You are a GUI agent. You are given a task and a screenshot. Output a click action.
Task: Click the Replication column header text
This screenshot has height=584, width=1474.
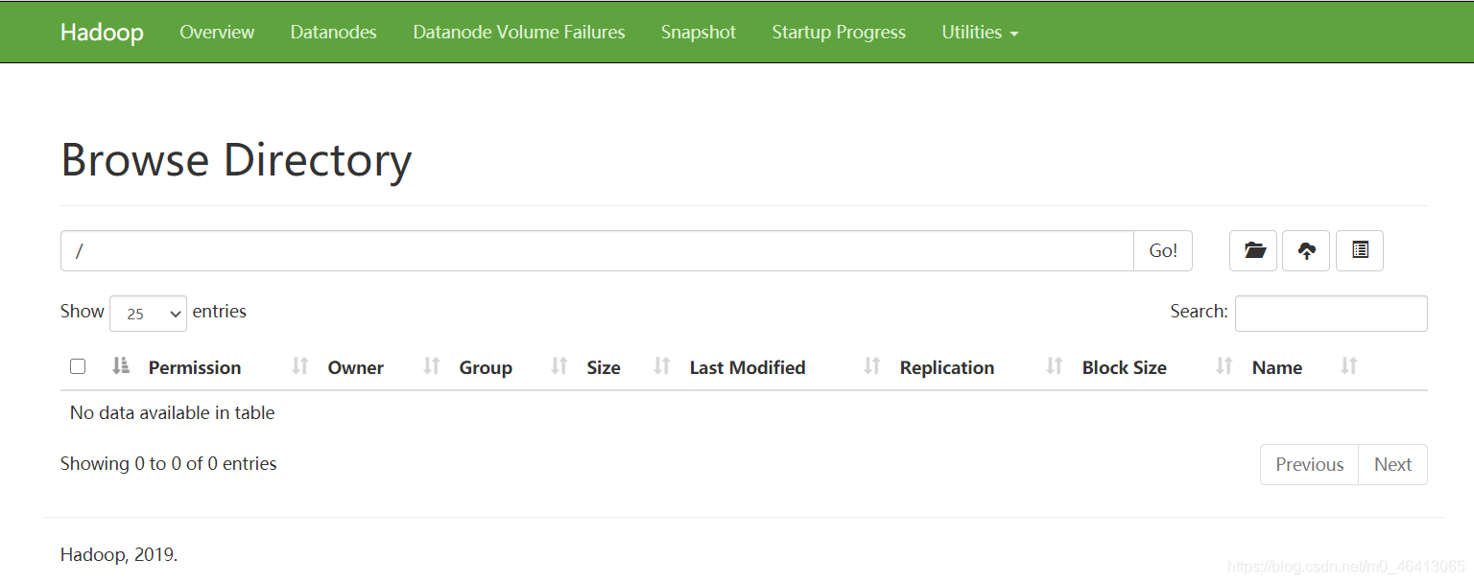pyautogui.click(x=947, y=367)
